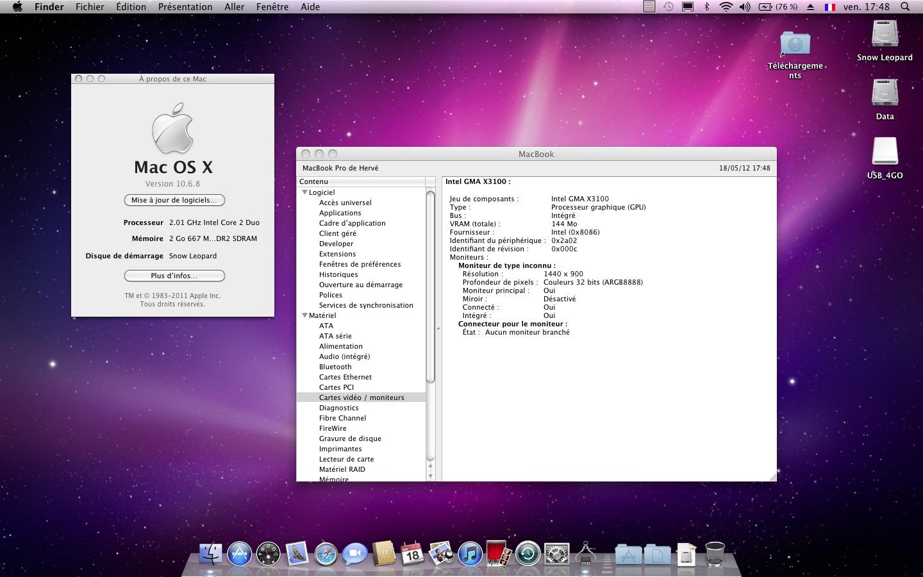Open the Fenêtre menu
Viewport: 923px width, 577px height.
click(x=272, y=7)
